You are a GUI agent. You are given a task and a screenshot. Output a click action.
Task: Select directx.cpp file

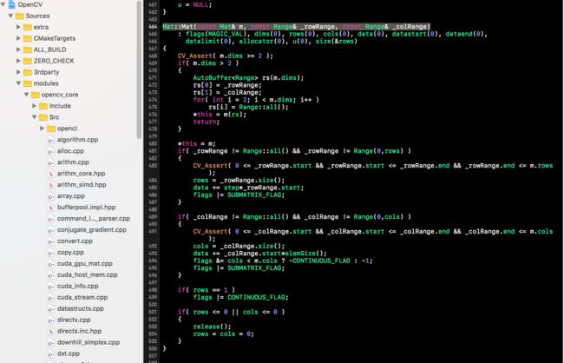(x=74, y=320)
